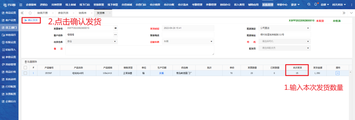Open 参数设置 in the sidebar
Viewport: 355px width, 120px height.
9,57
